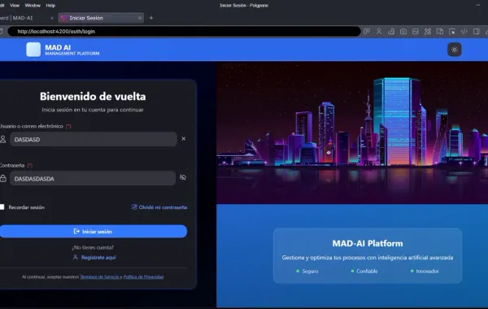
Task: Click the username field containing DASDASD
Action: (x=94, y=139)
